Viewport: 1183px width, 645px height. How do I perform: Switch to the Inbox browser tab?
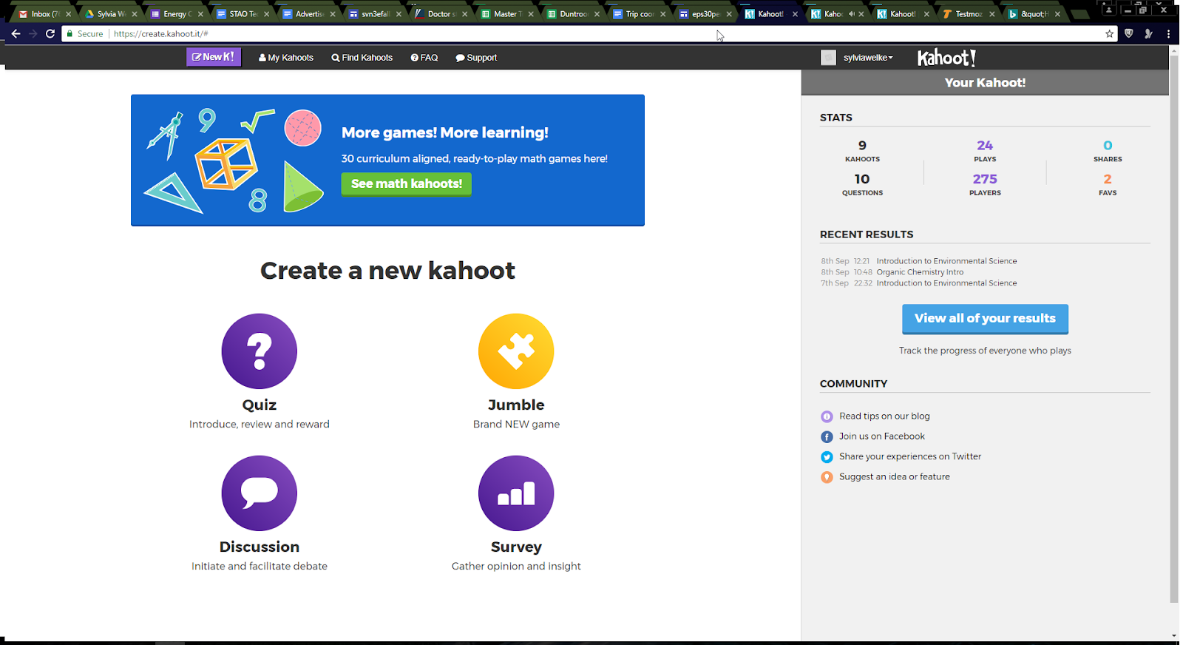(x=44, y=14)
